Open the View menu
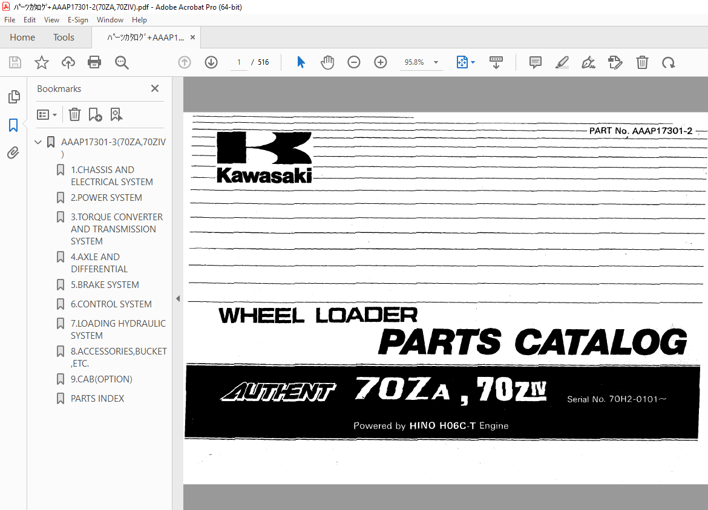Image resolution: width=708 pixels, height=510 pixels. coord(51,20)
